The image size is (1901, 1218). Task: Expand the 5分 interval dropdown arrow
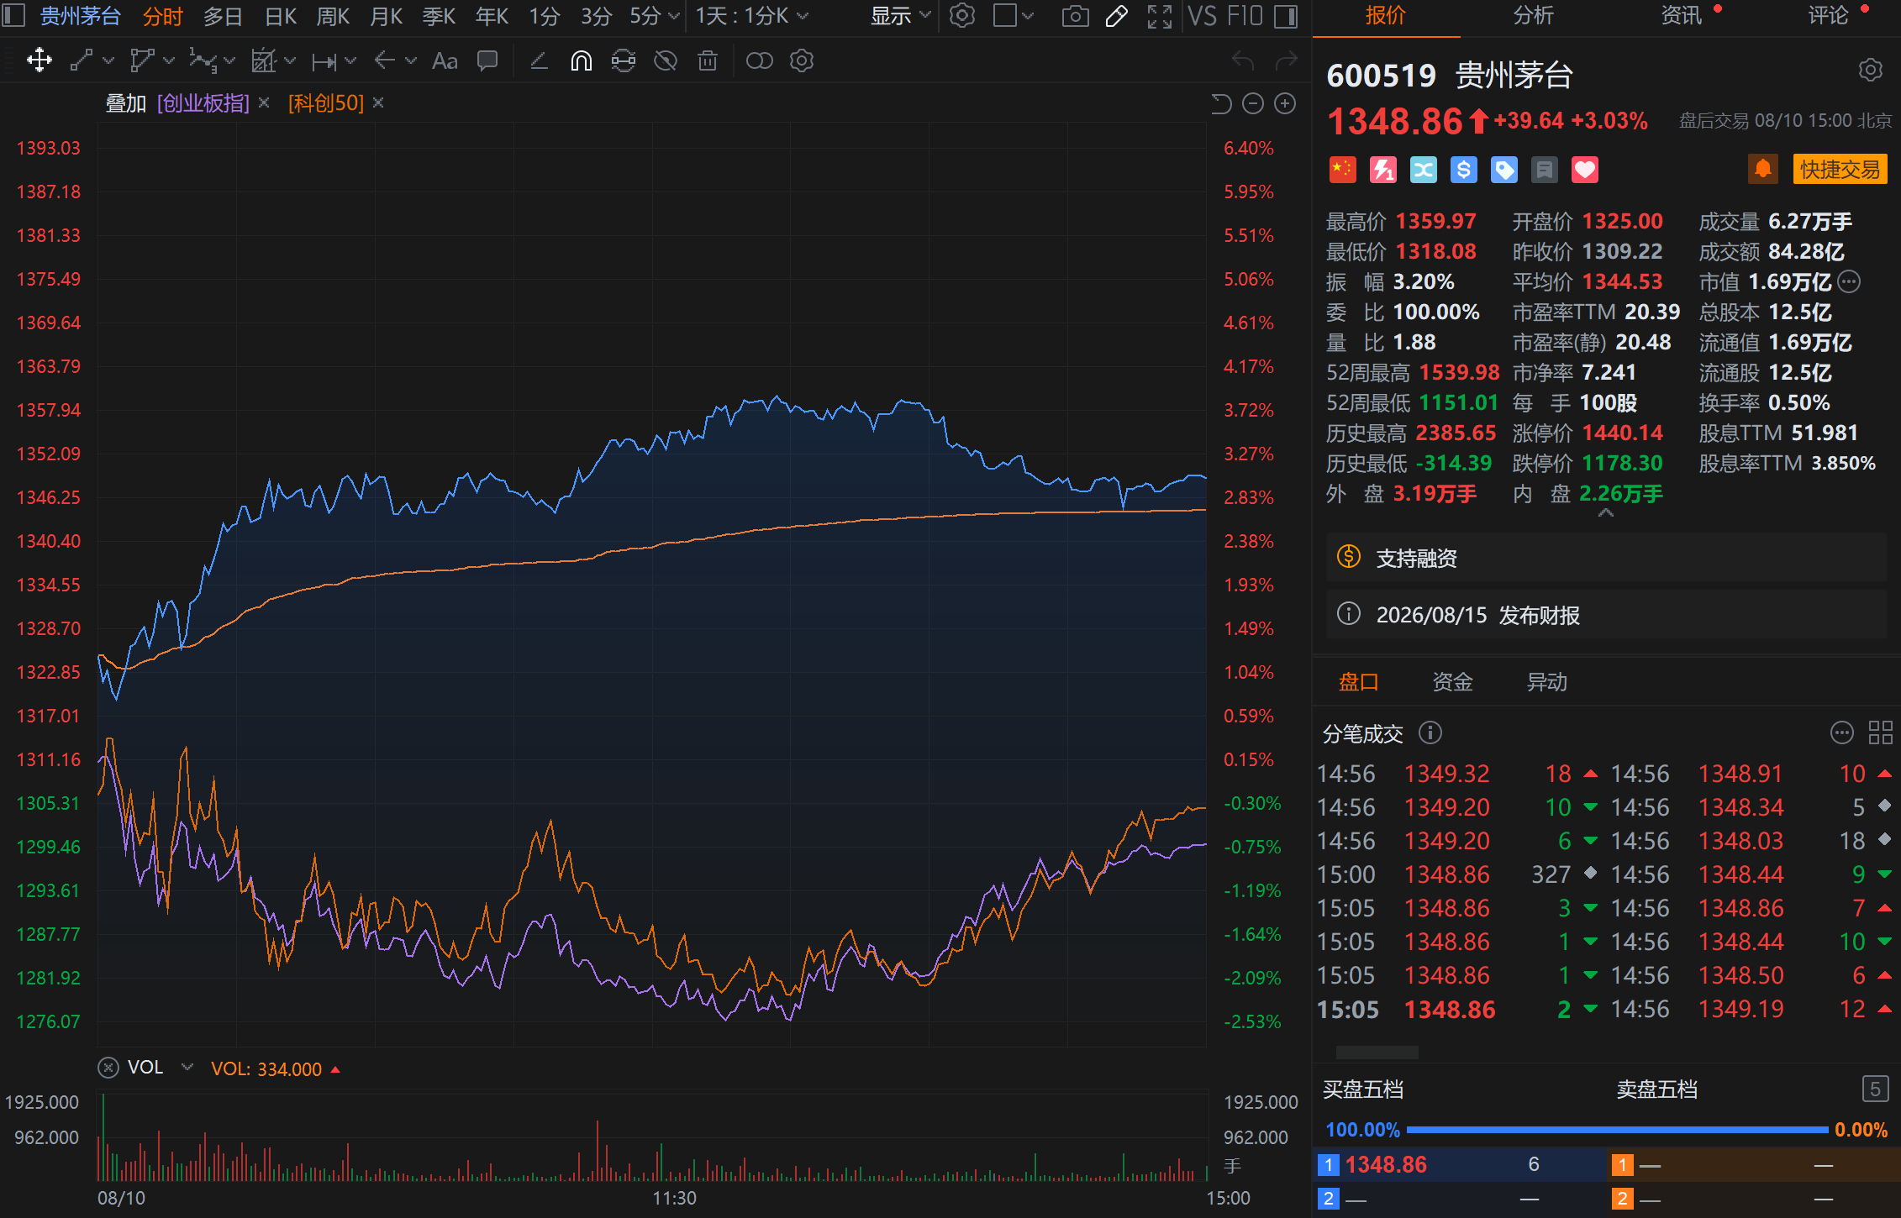click(x=673, y=16)
